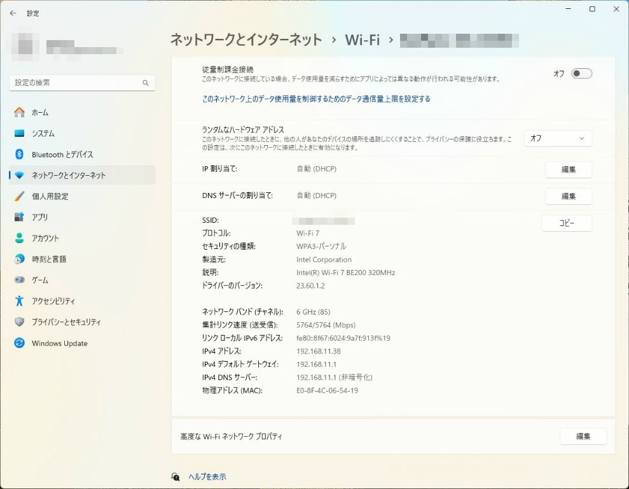629x489 pixels.
Task: Click the Wi-Fi icon next to ネットワークとインターネット
Action: coord(19,176)
